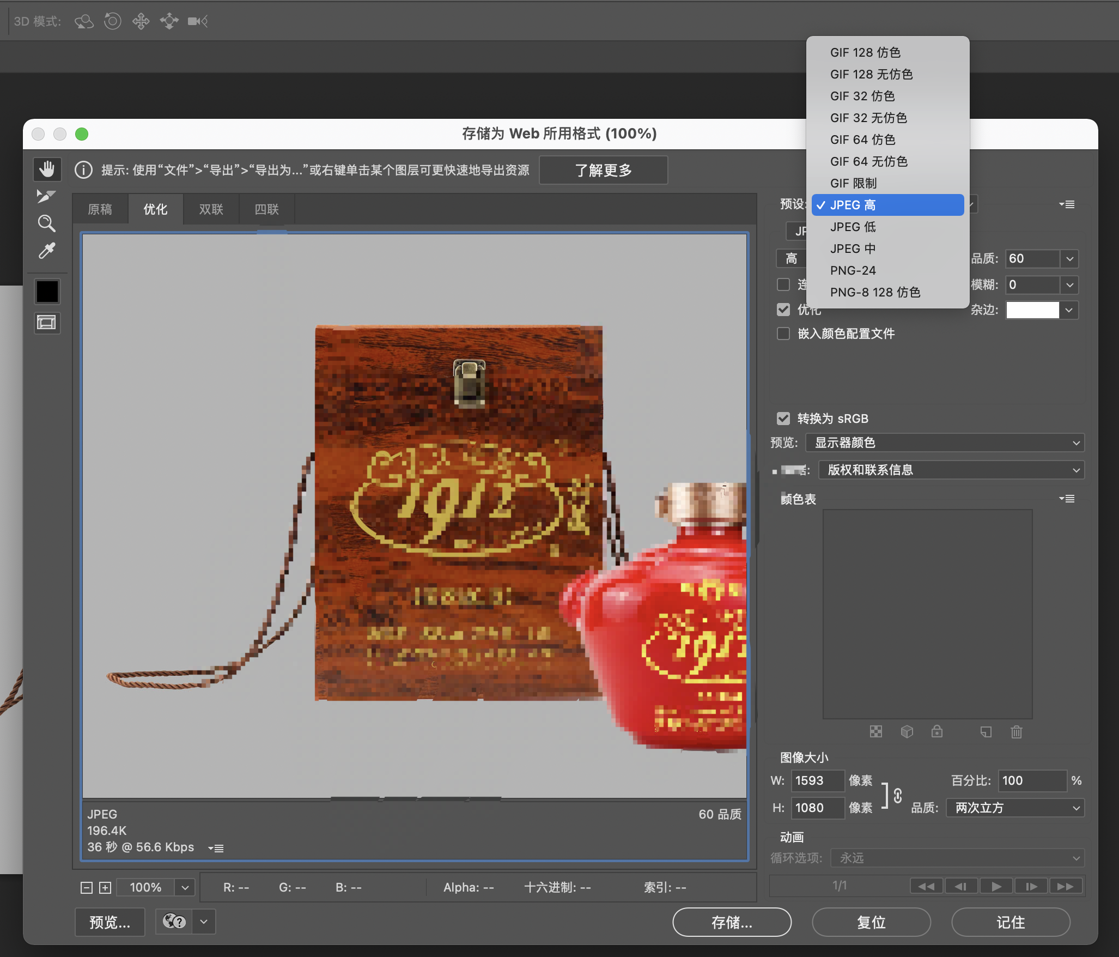Click the black eyedropper color swatch
The height and width of the screenshot is (957, 1119).
(x=47, y=292)
